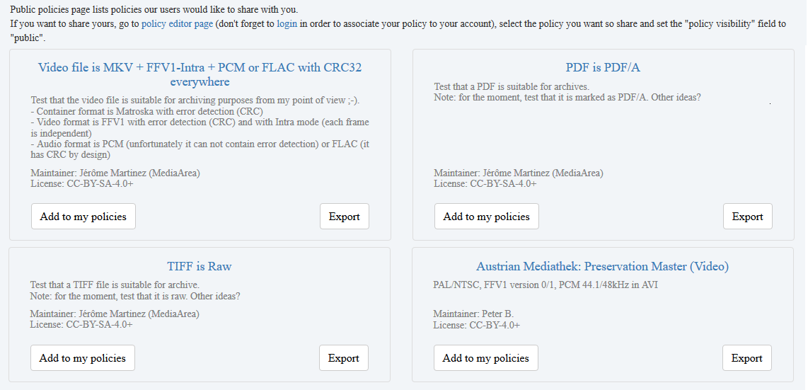Viewport: 808px width, 390px height.
Task: Click the TIFF file archive description text
Action: pos(115,285)
